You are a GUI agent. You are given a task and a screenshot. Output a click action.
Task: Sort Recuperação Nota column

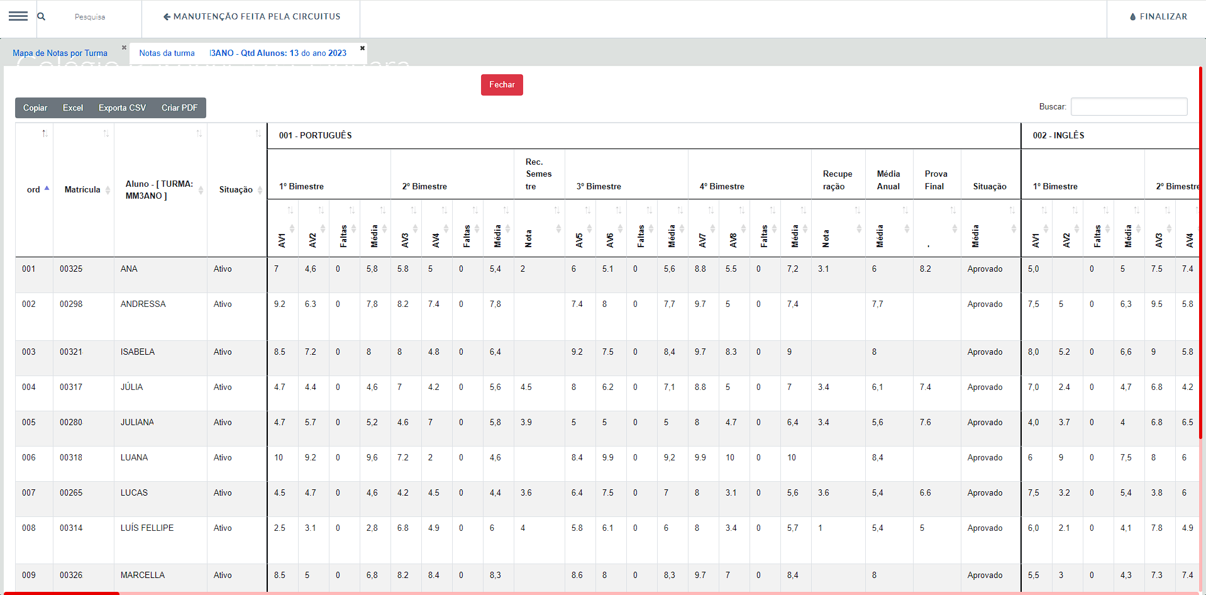(x=839, y=228)
